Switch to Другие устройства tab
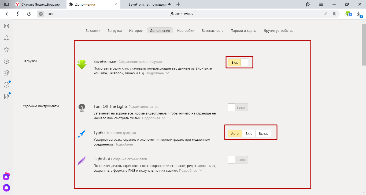 tap(278, 30)
